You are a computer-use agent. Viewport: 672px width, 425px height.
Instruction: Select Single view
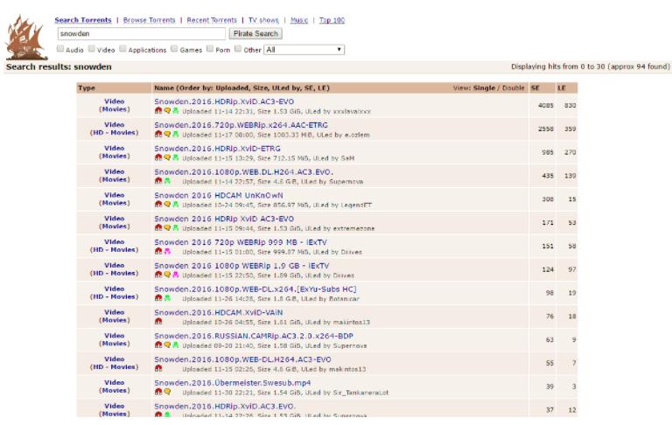pos(484,87)
